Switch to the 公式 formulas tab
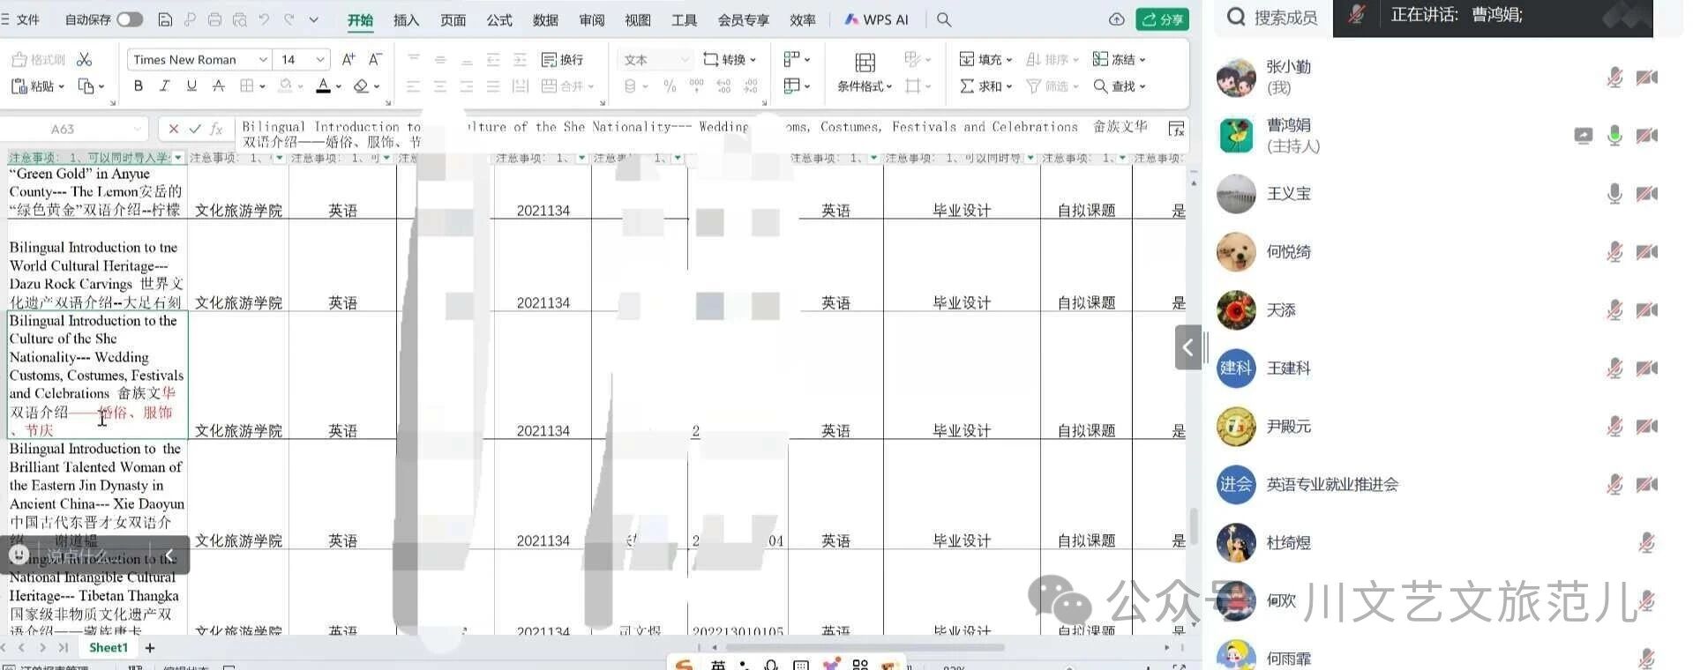 pyautogui.click(x=499, y=19)
